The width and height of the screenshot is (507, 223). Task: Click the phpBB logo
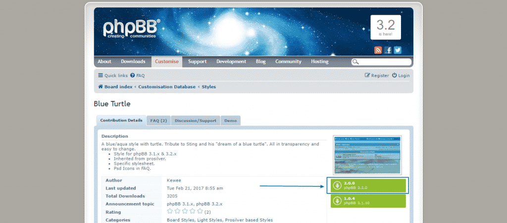point(131,28)
